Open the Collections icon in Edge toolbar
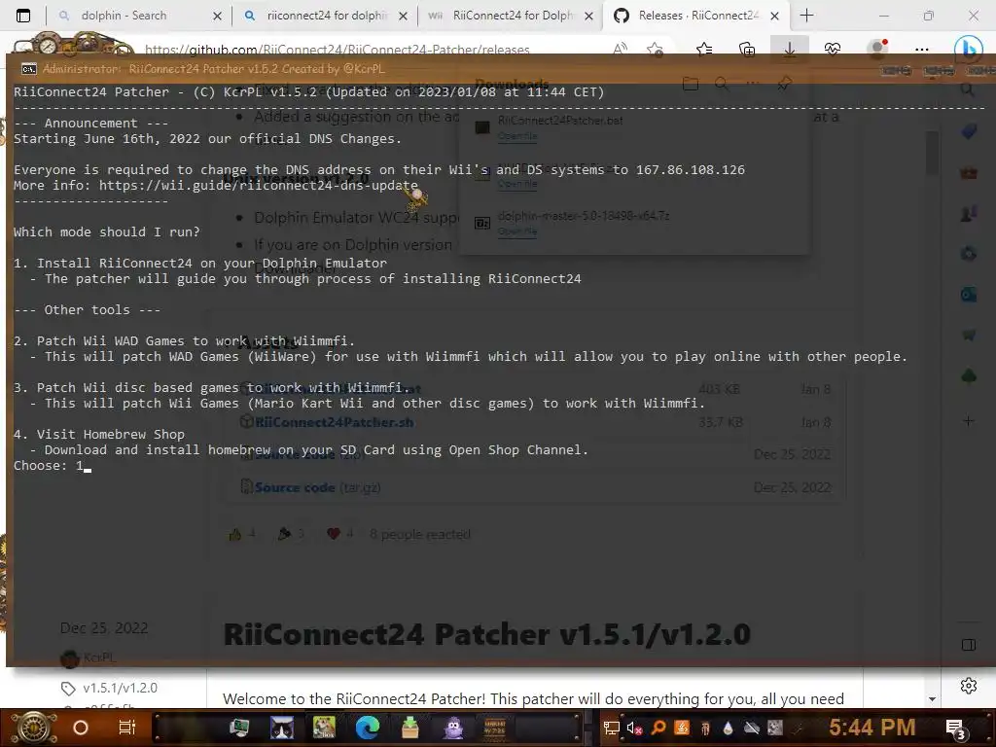 coord(747,49)
